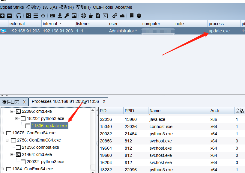Open the AboutMe menu
Viewport: 245px width, 173px height.
click(124, 7)
